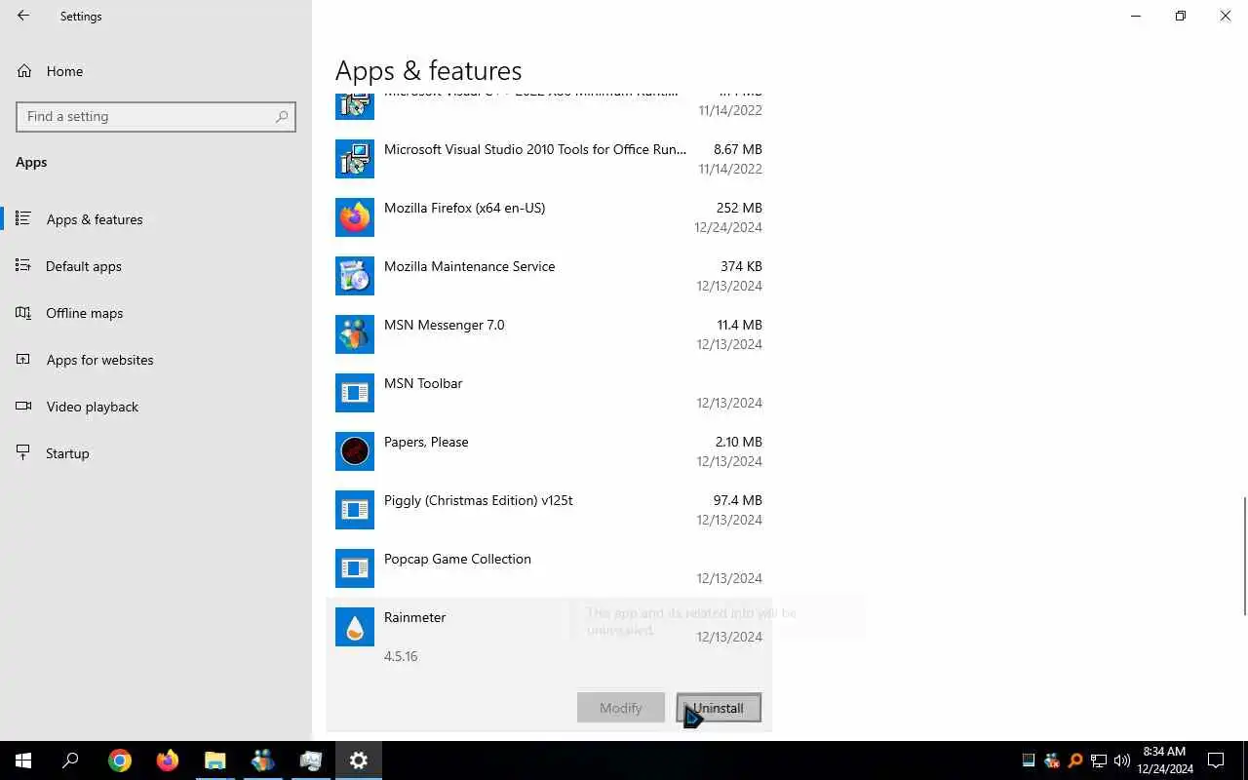Screen dimensions: 1248x780
Task: Click the Popcap Game Collection icon
Action: pyautogui.click(x=355, y=568)
